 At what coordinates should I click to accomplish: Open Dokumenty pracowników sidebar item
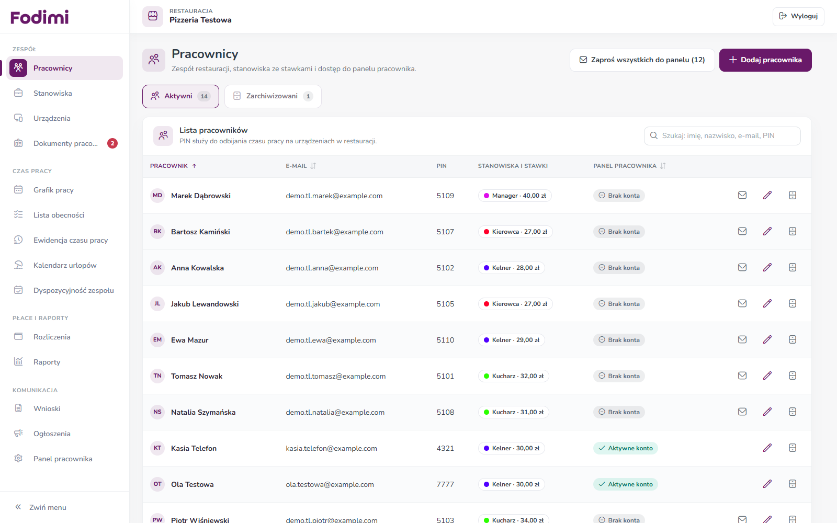click(65, 143)
